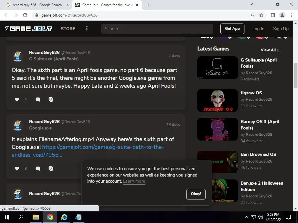This screenshot has height=223, width=298.
Task: Click the Log In link
Action: [258, 29]
